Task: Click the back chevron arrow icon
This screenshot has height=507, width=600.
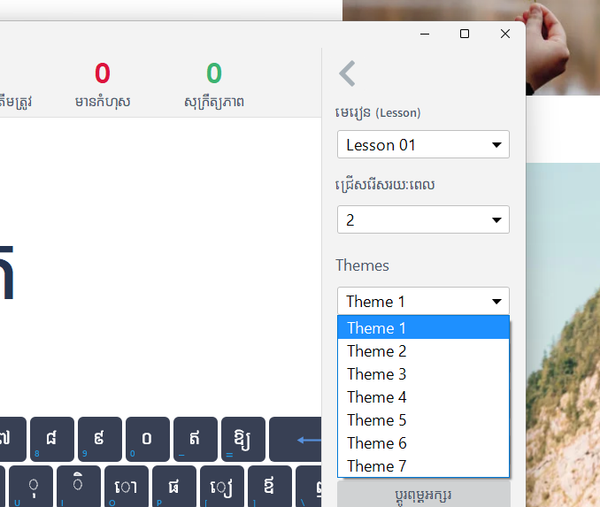Action: (347, 73)
